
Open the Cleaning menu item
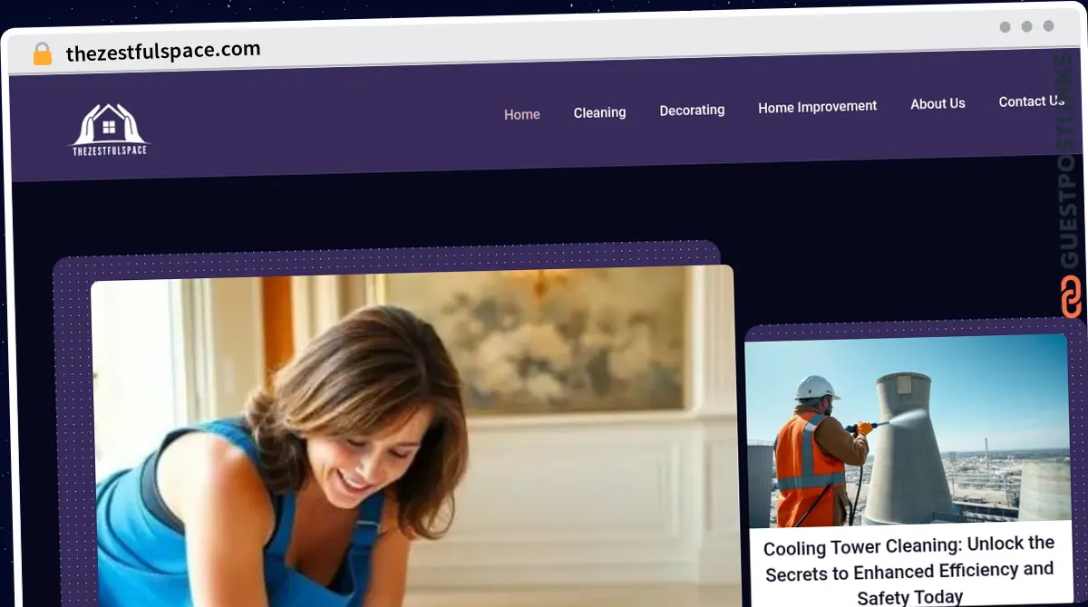(x=599, y=112)
